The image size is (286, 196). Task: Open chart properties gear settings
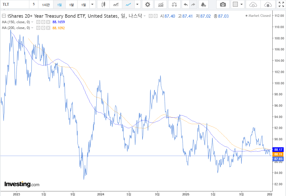pyautogui.click(x=148, y=4)
